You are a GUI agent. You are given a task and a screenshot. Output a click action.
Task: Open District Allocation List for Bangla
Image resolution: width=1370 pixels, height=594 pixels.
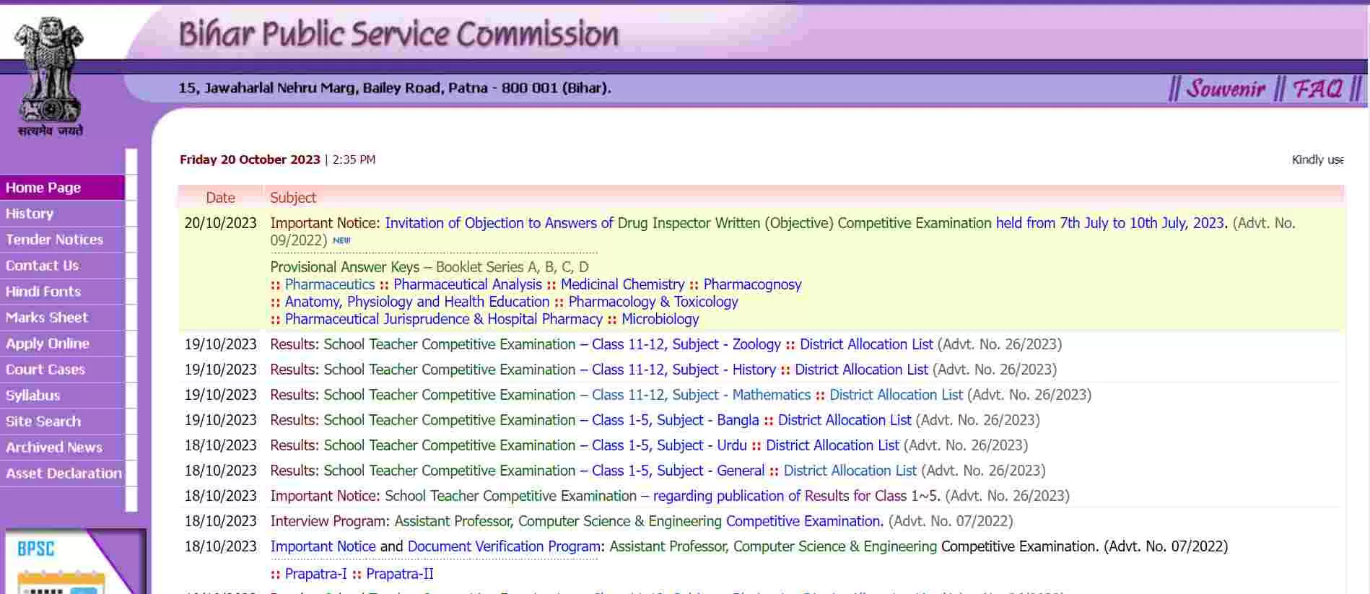coord(845,420)
